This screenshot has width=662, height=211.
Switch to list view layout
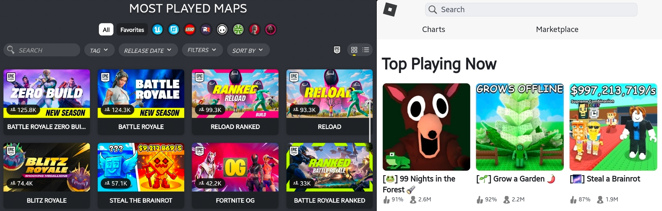(x=365, y=50)
